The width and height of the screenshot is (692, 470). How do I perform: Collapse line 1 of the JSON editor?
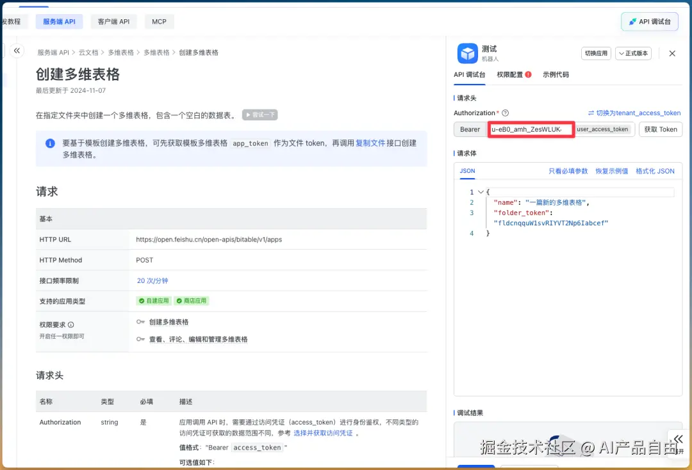click(481, 191)
